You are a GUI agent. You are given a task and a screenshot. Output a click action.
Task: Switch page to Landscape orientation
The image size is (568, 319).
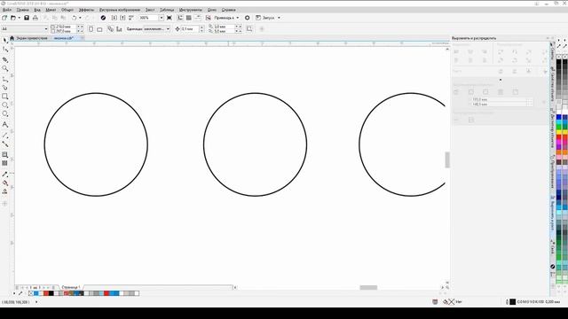[x=99, y=29]
